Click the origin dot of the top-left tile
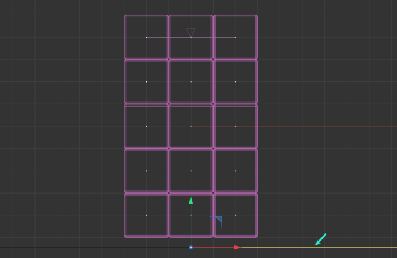Viewport: 397px width, 258px height. coord(146,37)
